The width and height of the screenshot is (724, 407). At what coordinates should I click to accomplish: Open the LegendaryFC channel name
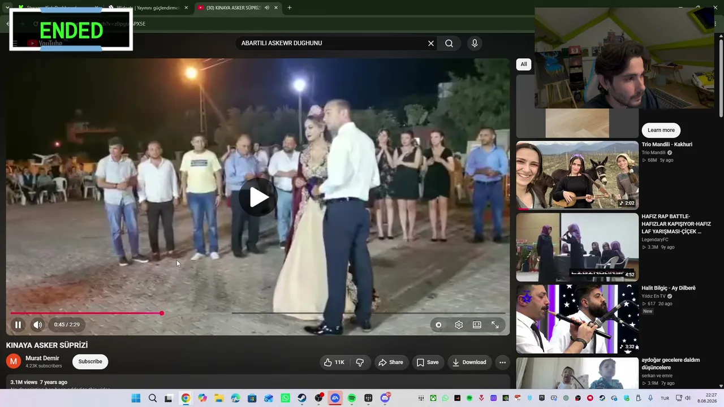(x=655, y=240)
